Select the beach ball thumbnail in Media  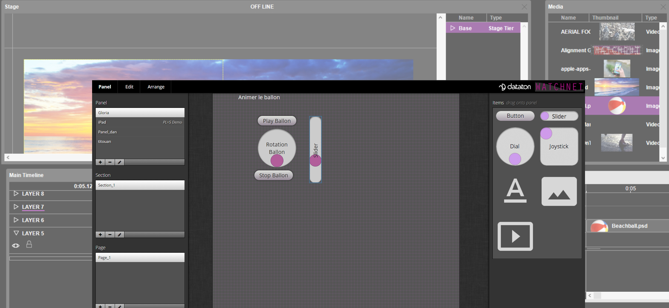(616, 106)
